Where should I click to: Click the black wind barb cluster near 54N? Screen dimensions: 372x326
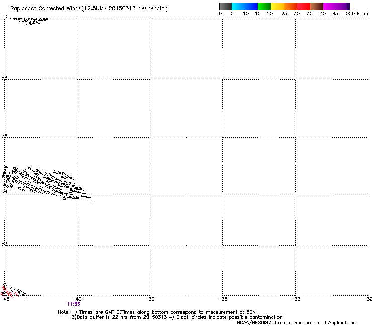click(47, 184)
